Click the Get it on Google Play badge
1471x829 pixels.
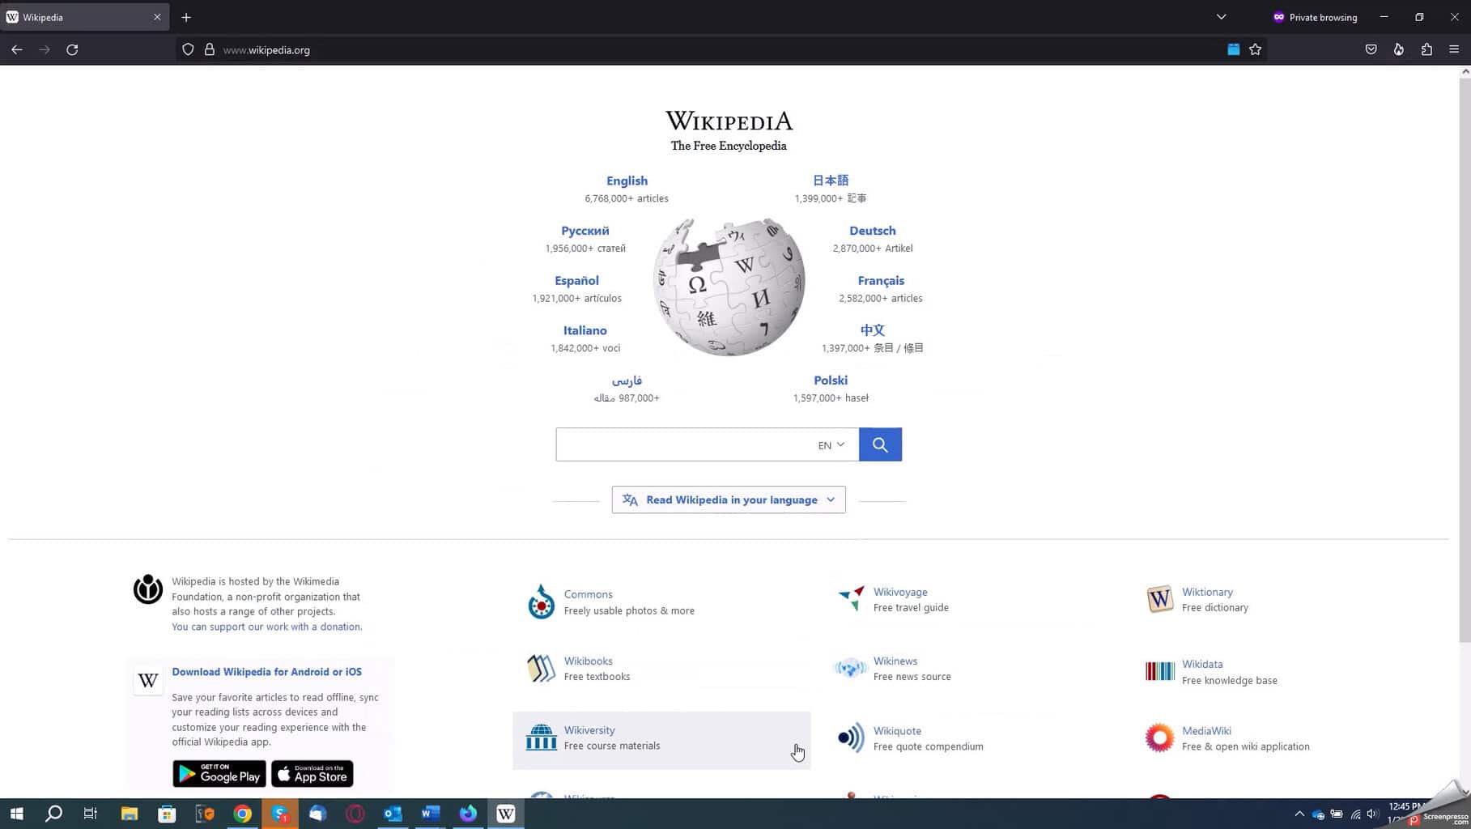(219, 774)
